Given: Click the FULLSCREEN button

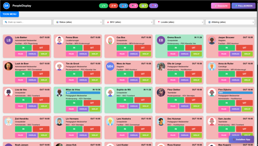Looking at the screenshot, I should [x=243, y=6].
